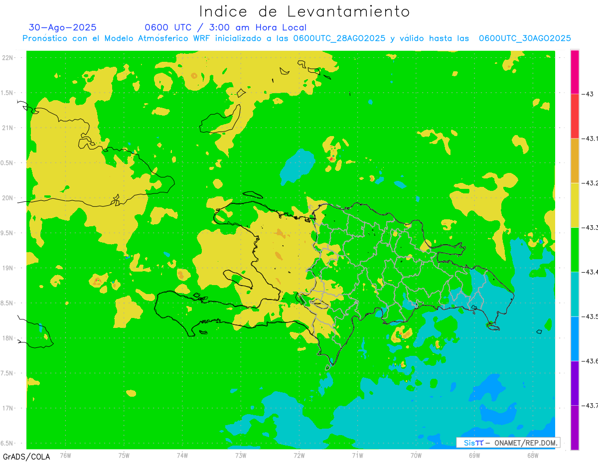Click the '20N' latitude label
Viewport: 598px width, 462px height.
[x=8, y=198]
